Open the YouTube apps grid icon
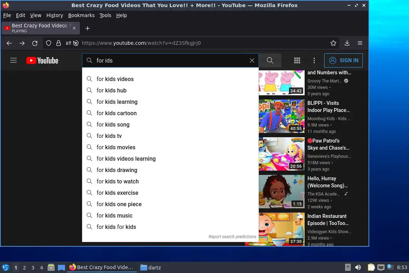Screen dimensions: 409x273 [x=297, y=61]
